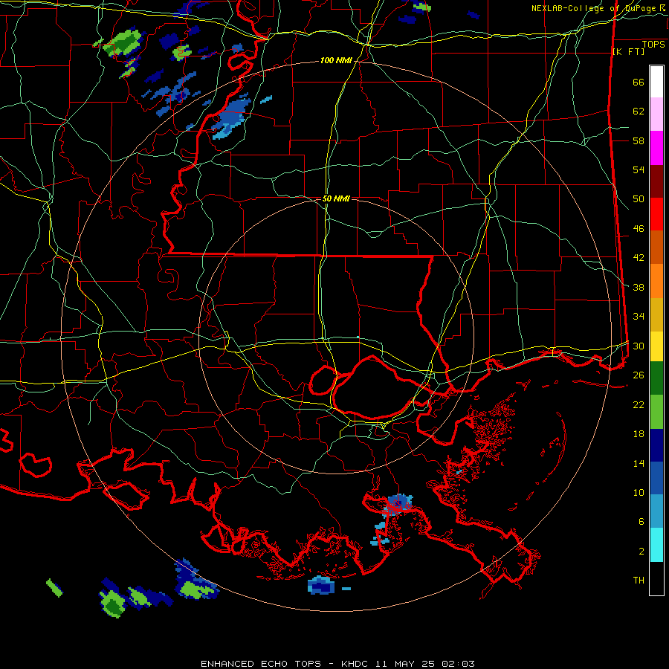Click the orange swatch between 42 and 38
The height and width of the screenshot is (669, 669).
[x=656, y=281]
